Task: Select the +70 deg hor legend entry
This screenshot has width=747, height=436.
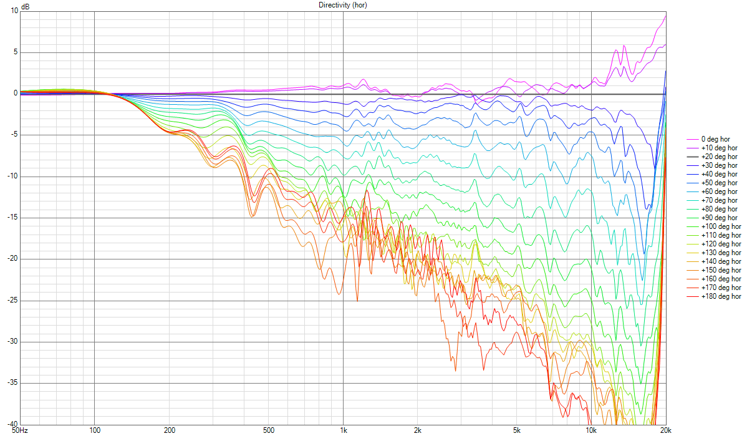Action: (711, 200)
